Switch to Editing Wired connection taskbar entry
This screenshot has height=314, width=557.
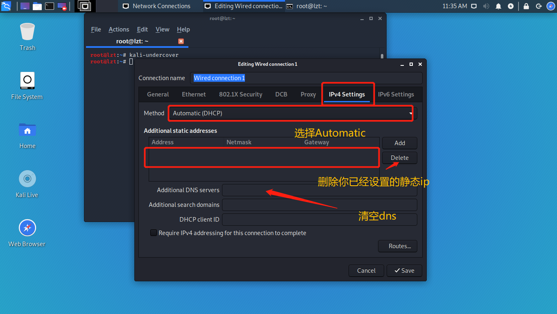click(243, 6)
